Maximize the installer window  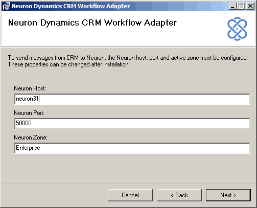241,6
